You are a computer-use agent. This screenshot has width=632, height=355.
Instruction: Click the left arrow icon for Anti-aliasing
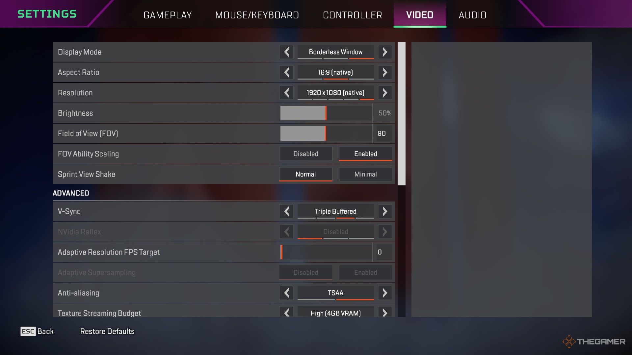(286, 293)
